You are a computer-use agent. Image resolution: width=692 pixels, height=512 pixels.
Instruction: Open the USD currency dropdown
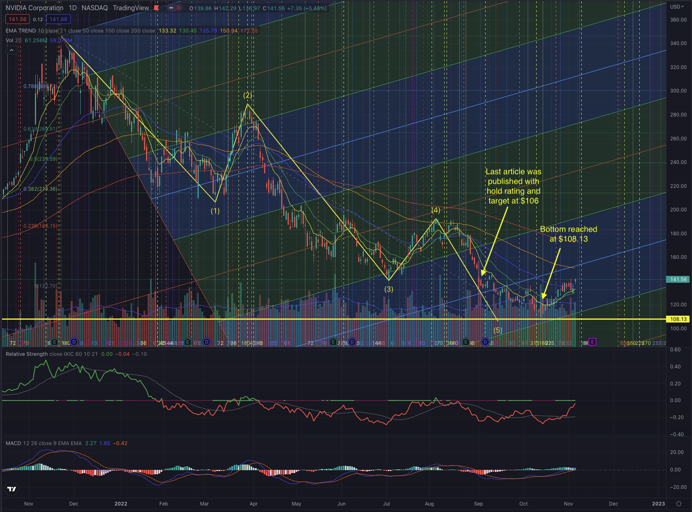point(677,7)
